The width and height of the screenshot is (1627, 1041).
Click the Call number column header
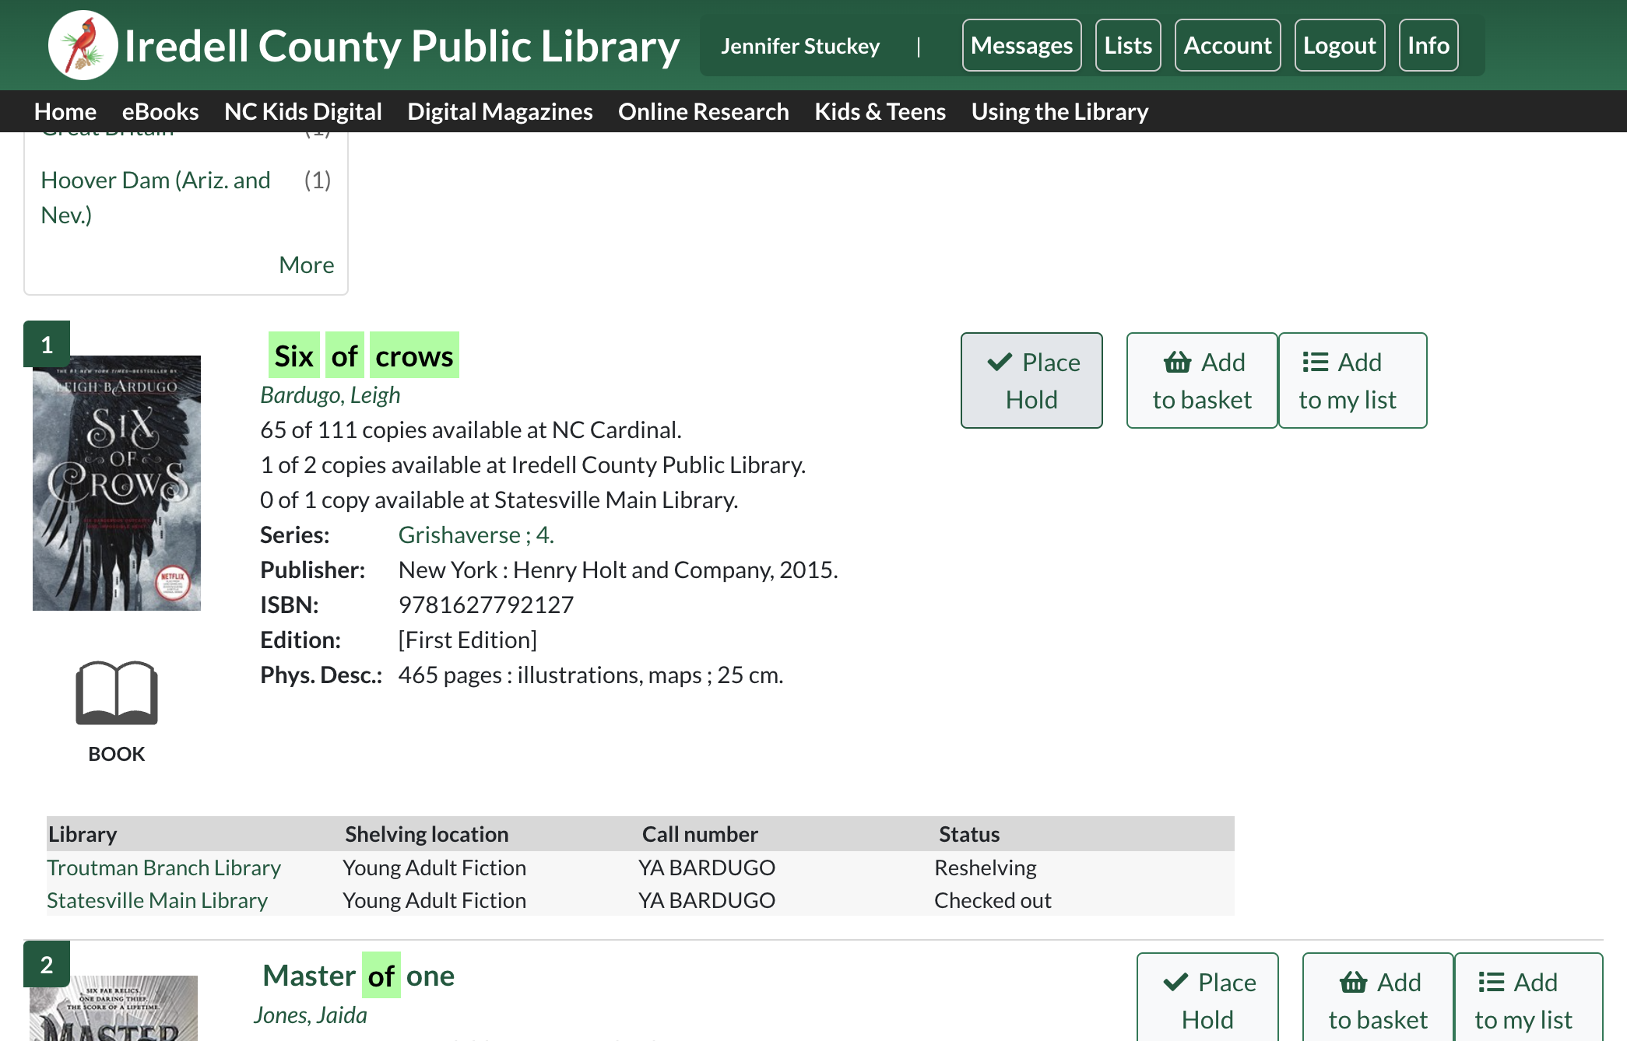coord(700,834)
